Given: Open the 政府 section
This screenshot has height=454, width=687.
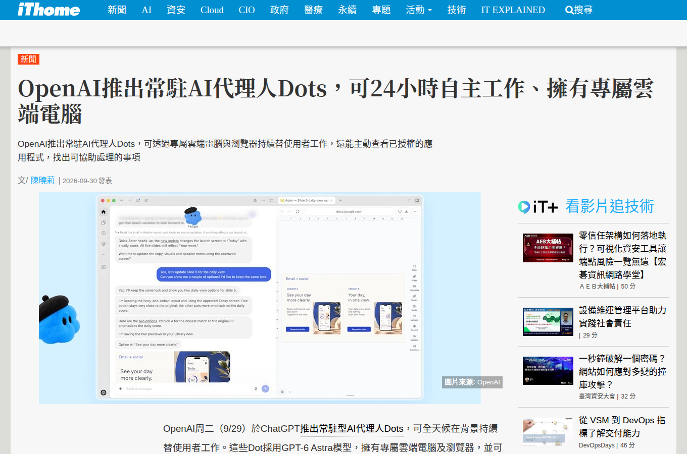Looking at the screenshot, I should (x=279, y=10).
